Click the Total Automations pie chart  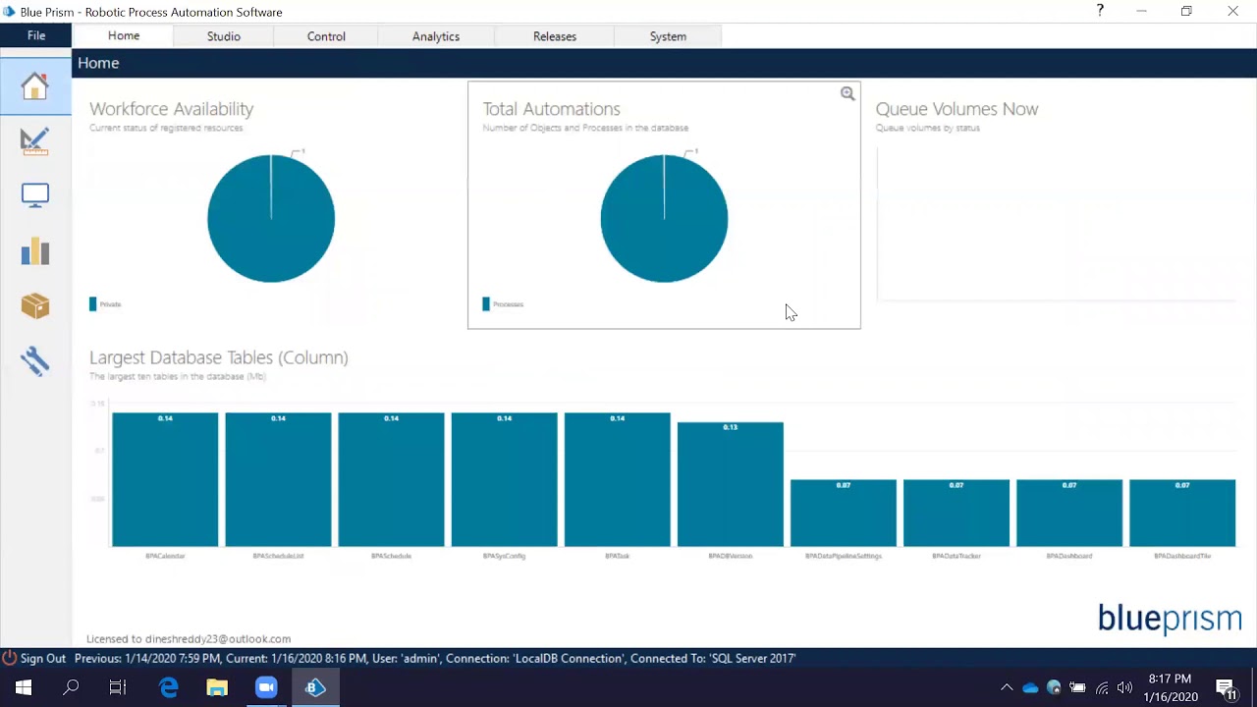(x=664, y=218)
